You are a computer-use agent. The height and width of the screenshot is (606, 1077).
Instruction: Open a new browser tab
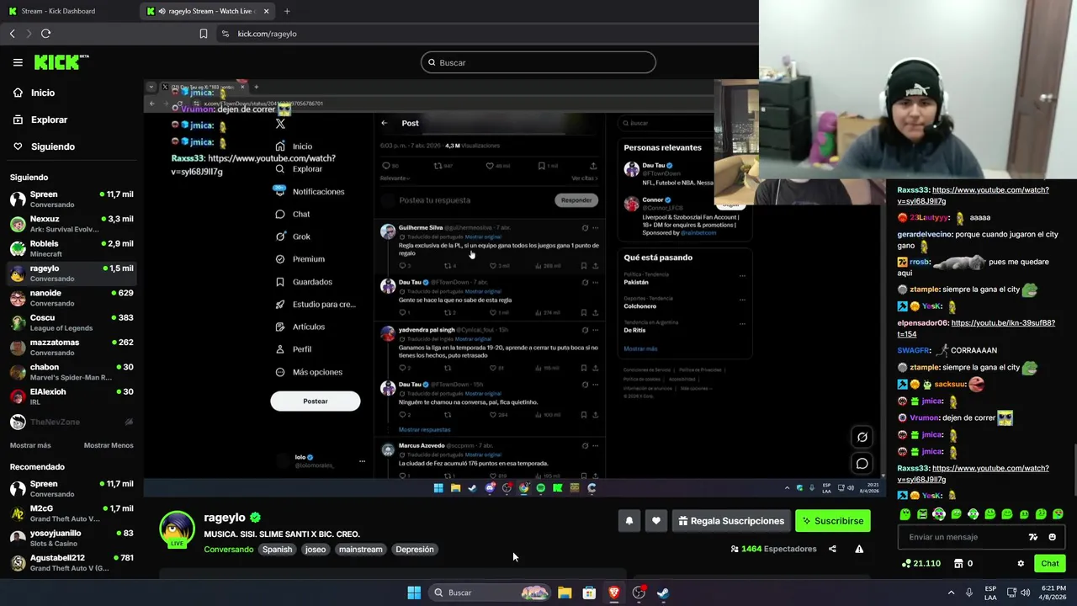click(x=287, y=11)
